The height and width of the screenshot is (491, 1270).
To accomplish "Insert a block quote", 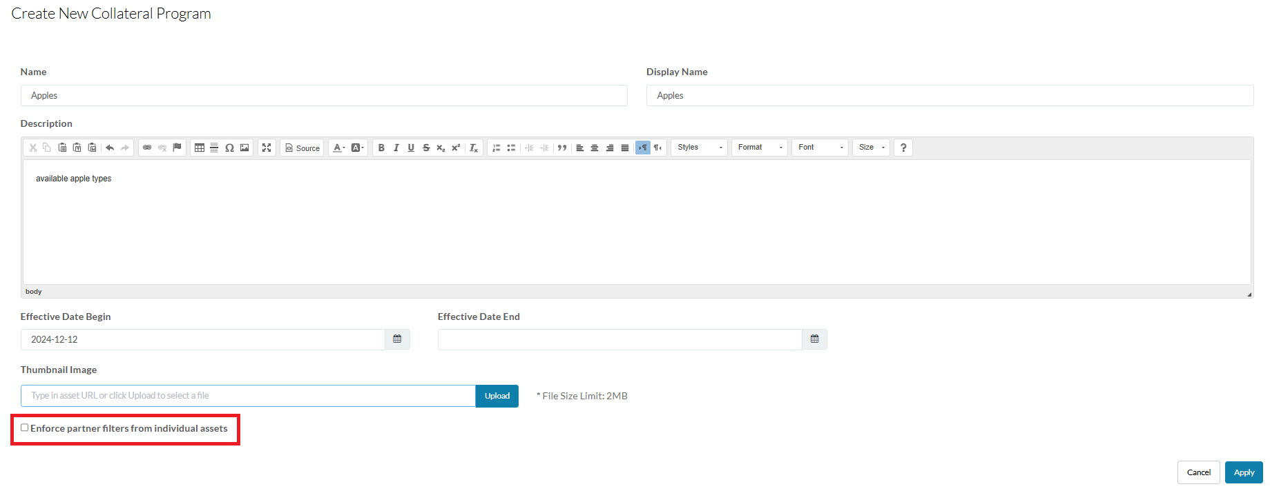I will click(562, 148).
